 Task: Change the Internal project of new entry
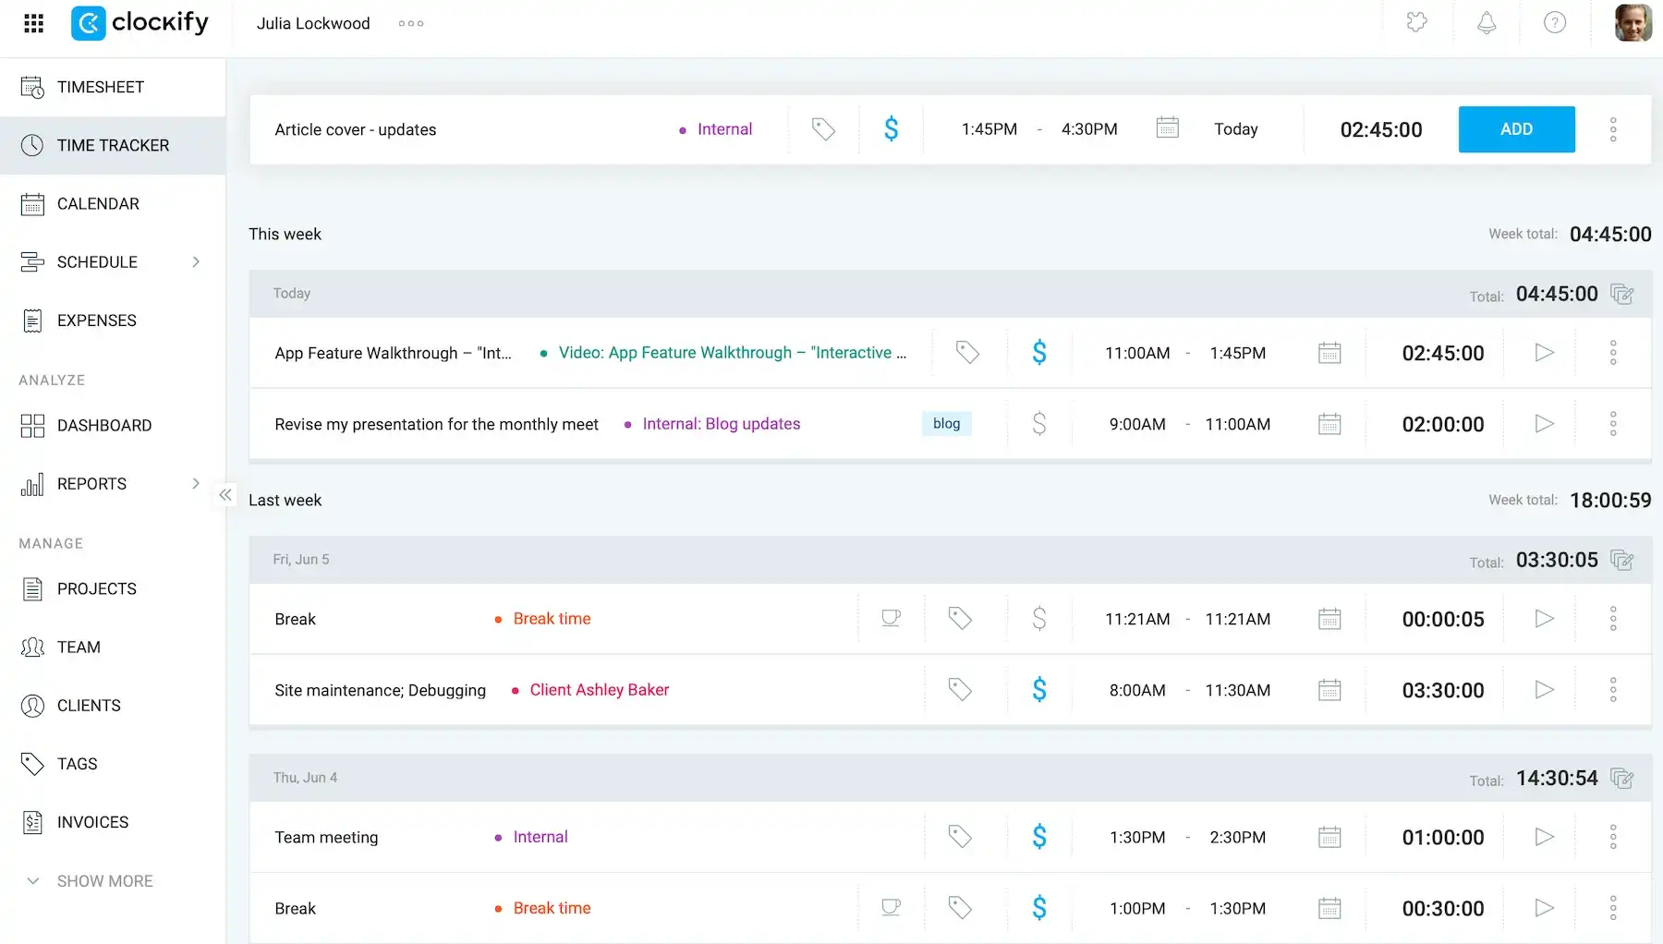pos(716,129)
